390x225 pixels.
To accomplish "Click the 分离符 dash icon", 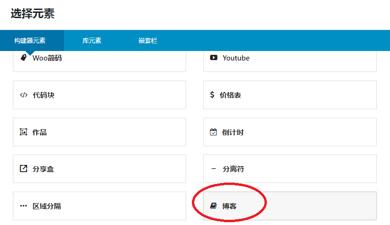I will tap(213, 169).
